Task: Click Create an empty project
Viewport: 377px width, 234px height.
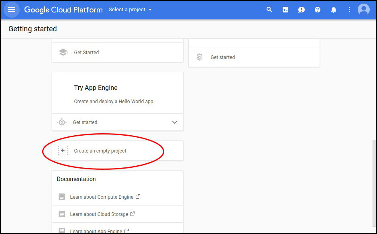Action: click(x=100, y=151)
